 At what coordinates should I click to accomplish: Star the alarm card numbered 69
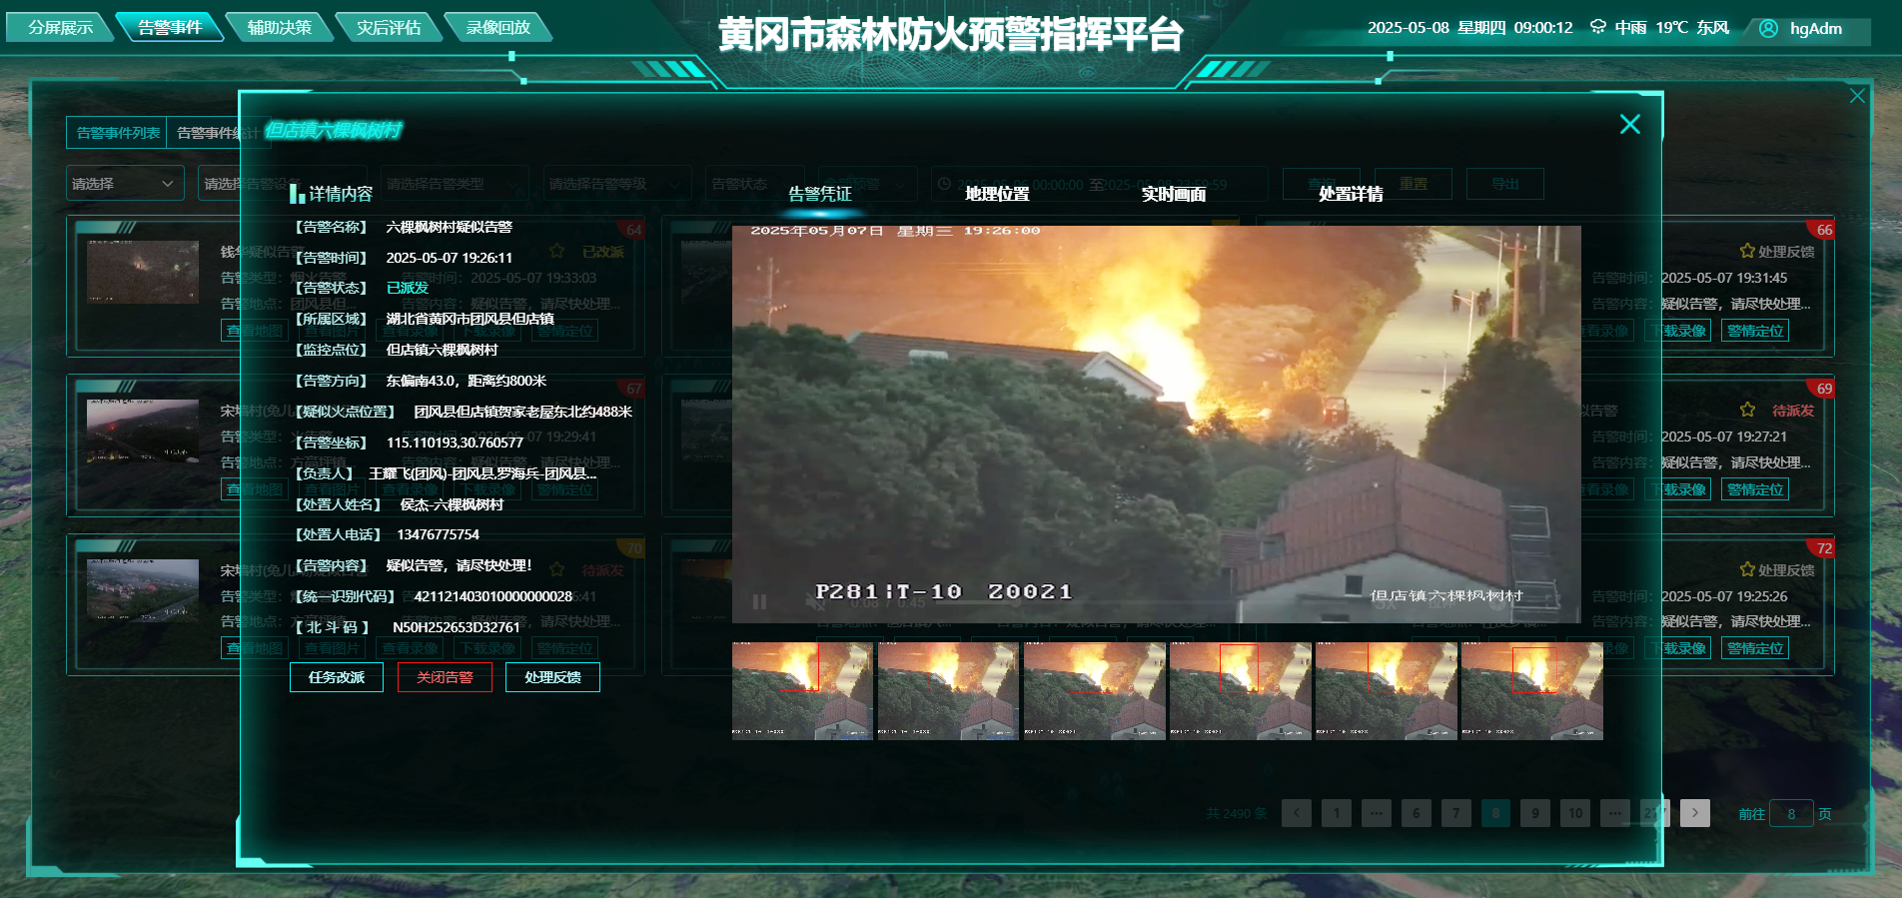click(x=1746, y=410)
